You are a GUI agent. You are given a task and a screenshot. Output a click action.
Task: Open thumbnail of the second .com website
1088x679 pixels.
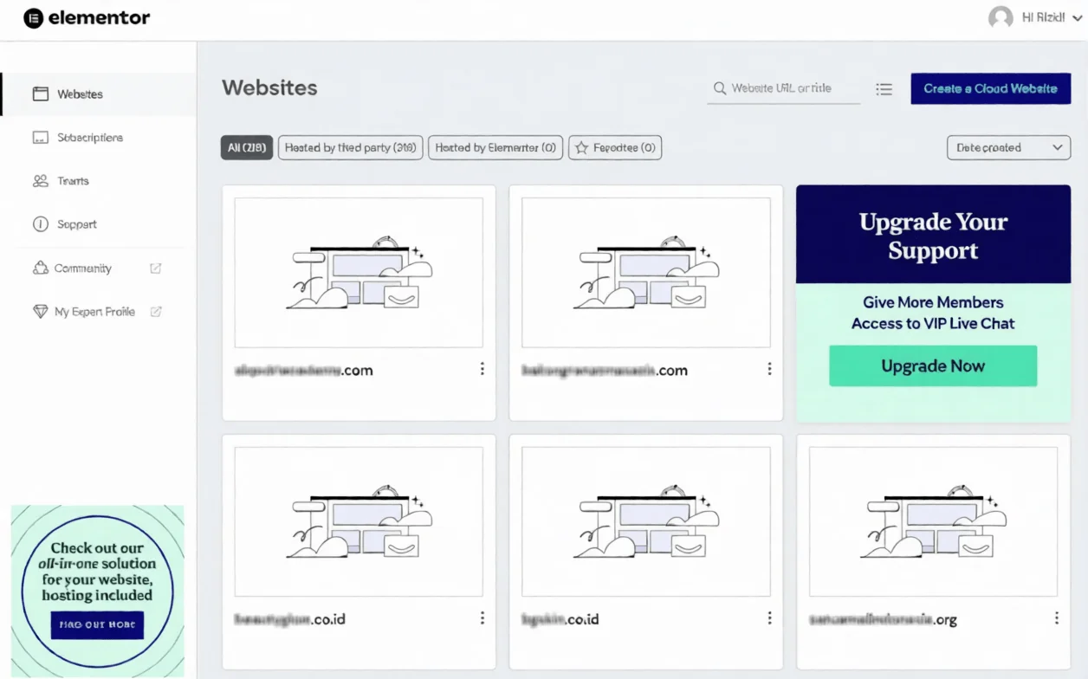[645, 273]
